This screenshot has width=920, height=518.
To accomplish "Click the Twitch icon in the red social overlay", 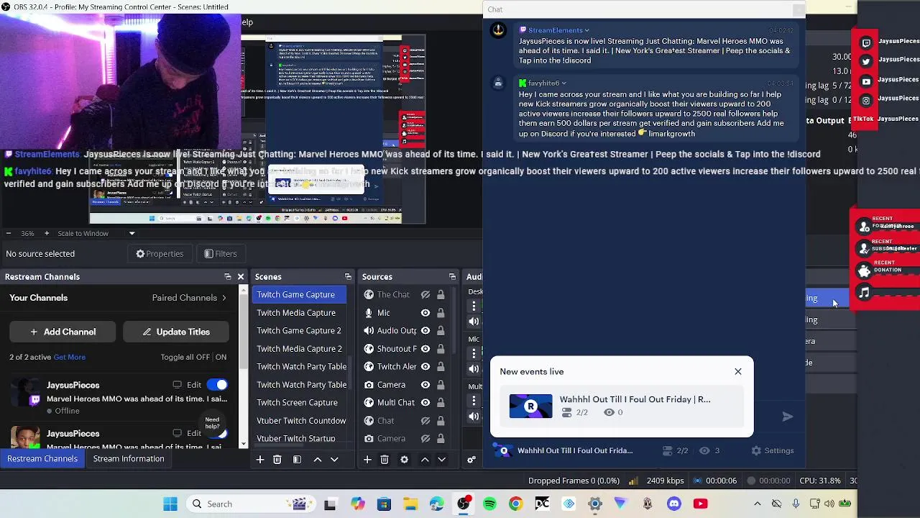I will point(866,43).
